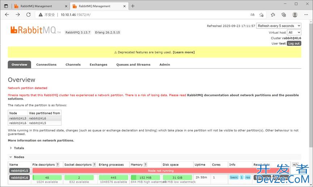Open the refresh interval dropdown
The width and height of the screenshot is (313, 187).
[279, 26]
